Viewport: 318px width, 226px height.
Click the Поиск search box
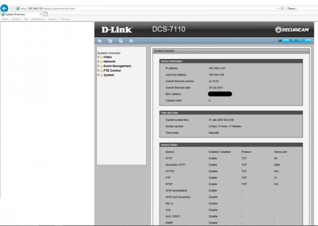(x=302, y=8)
